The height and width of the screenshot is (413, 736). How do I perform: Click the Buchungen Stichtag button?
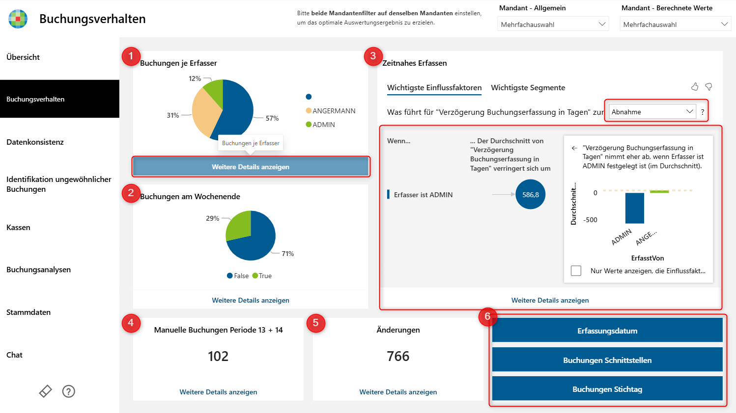point(607,389)
